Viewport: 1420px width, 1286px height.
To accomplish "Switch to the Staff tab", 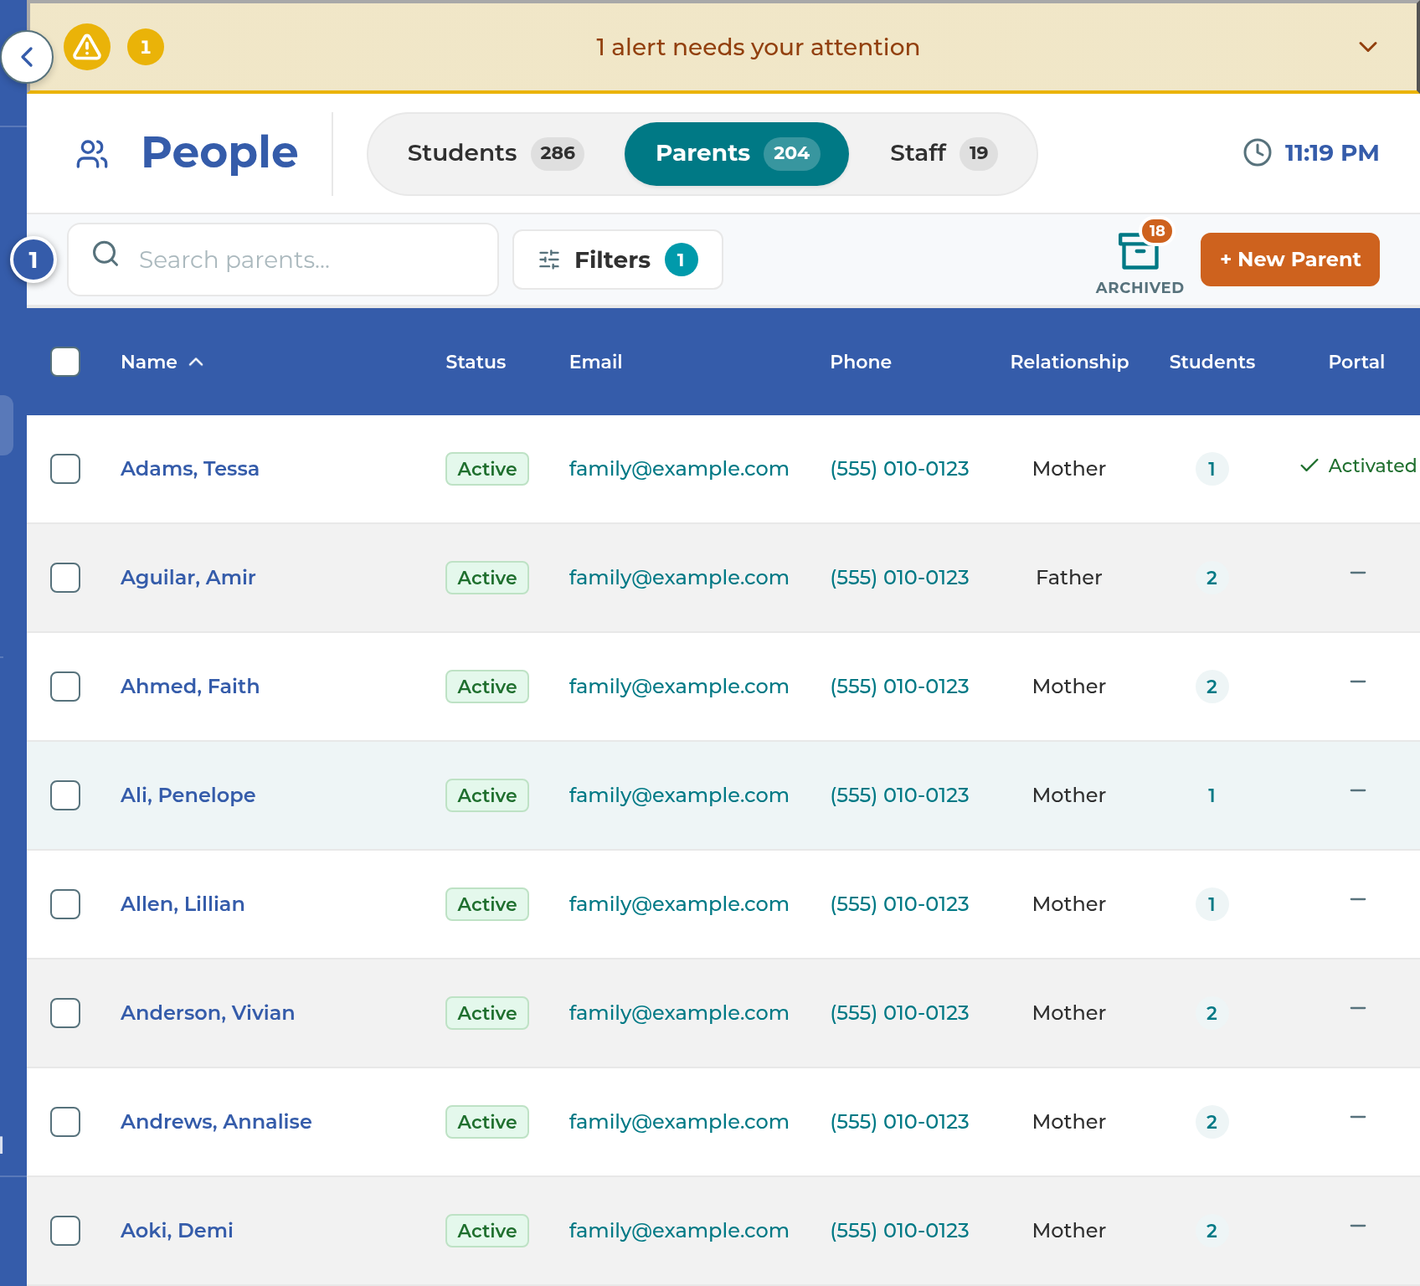I will point(944,153).
